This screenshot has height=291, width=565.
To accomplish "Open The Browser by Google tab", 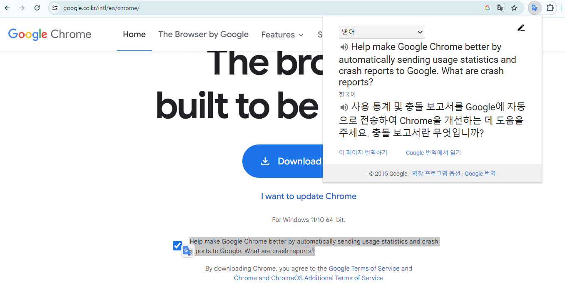I will 204,35.
